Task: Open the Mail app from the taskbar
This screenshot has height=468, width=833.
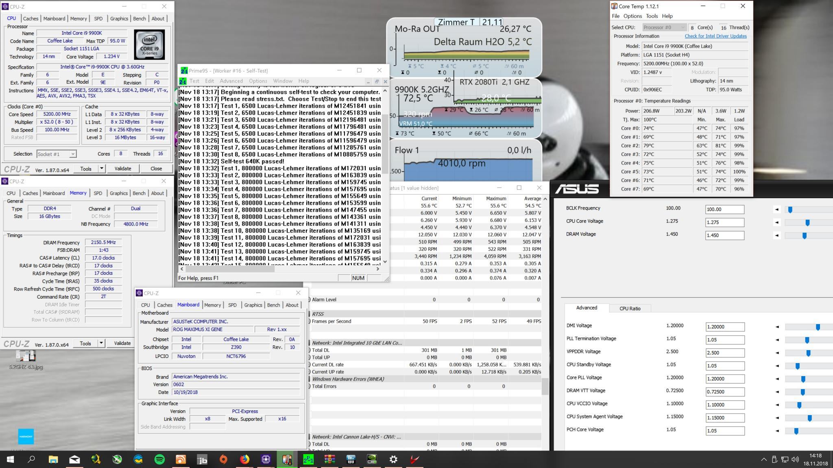Action: pyautogui.click(x=74, y=459)
